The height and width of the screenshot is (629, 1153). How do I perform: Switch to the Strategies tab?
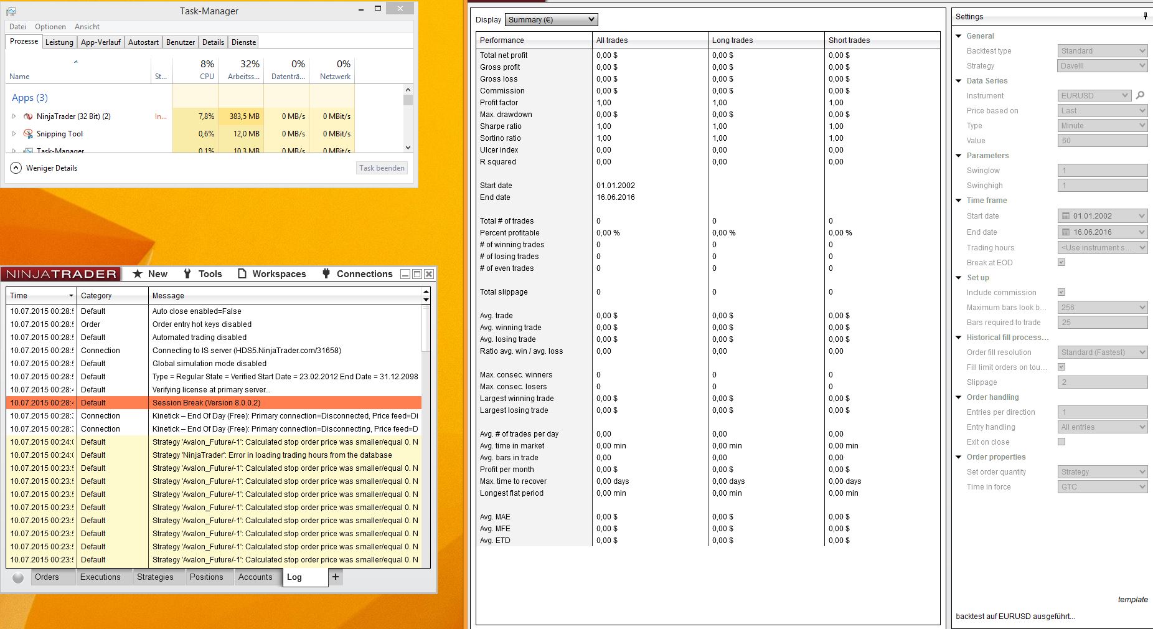click(x=155, y=577)
